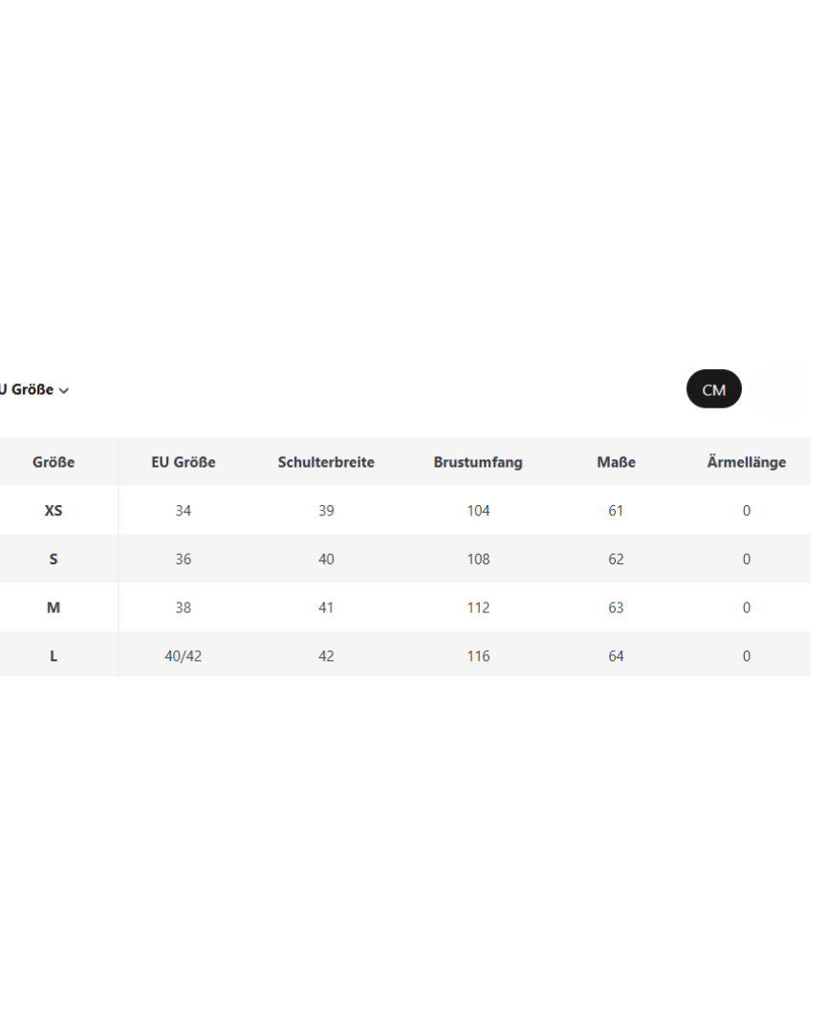Click the chevron next to EU Größe
Image resolution: width=826 pixels, height=1033 pixels.
[x=64, y=391]
